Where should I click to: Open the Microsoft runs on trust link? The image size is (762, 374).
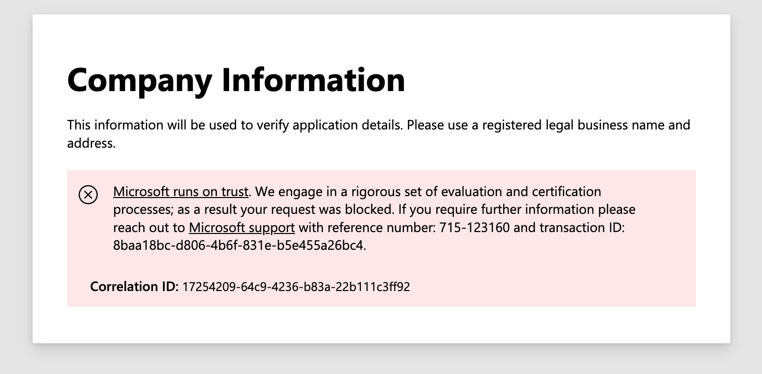pyautogui.click(x=181, y=192)
